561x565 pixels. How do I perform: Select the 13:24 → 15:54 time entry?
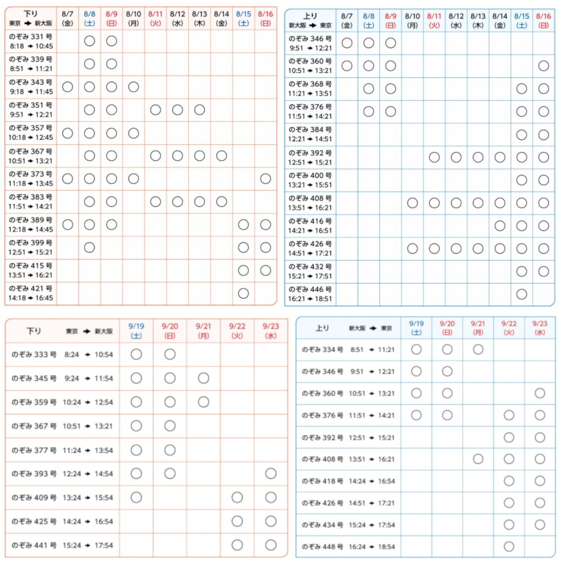pyautogui.click(x=88, y=498)
